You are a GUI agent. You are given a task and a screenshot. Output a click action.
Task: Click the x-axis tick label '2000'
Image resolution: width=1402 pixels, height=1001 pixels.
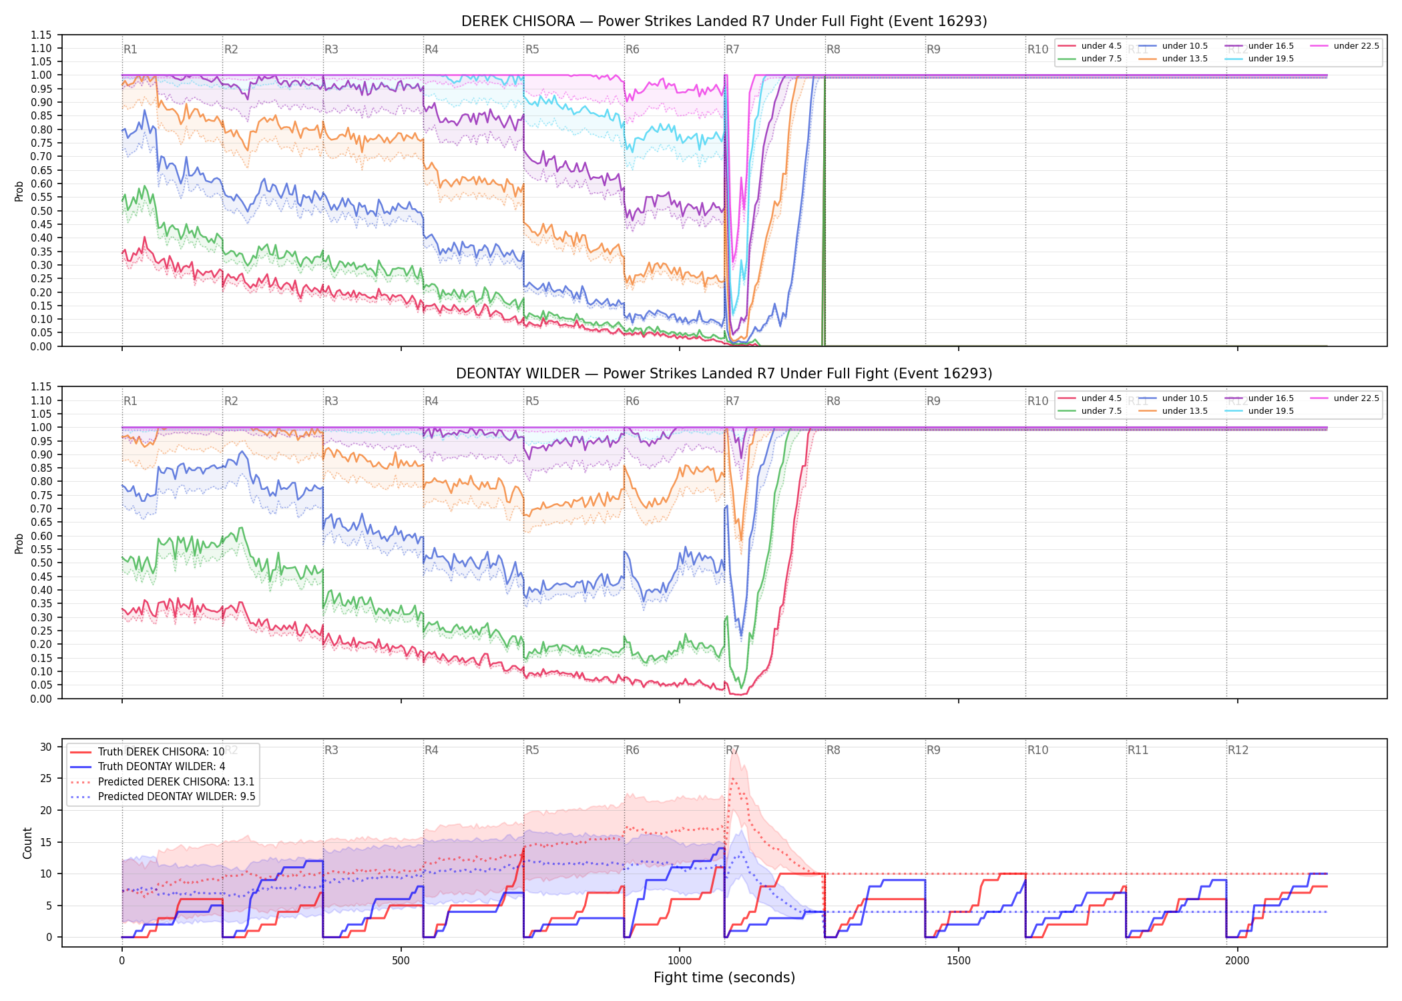(1237, 960)
